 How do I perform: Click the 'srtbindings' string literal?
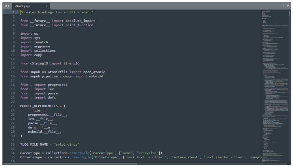point(66,144)
